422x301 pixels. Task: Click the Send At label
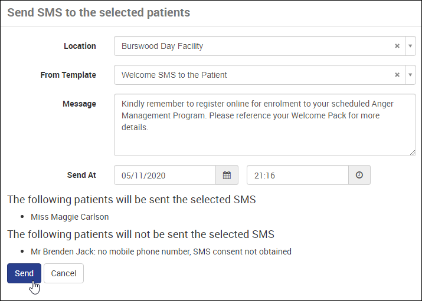click(81, 175)
